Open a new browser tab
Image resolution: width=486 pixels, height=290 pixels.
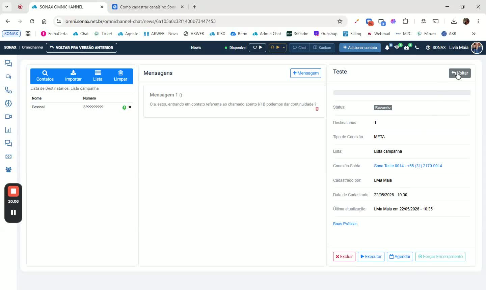(194, 7)
